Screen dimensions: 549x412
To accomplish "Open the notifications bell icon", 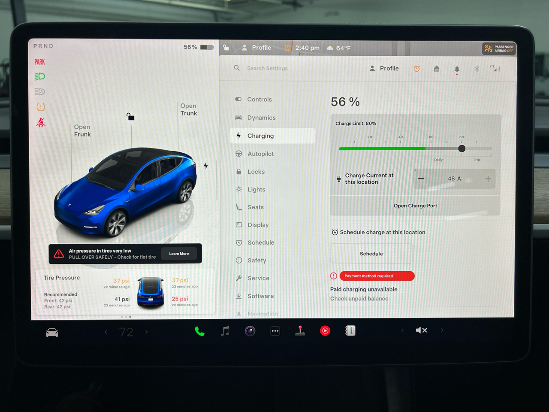I will (x=457, y=69).
